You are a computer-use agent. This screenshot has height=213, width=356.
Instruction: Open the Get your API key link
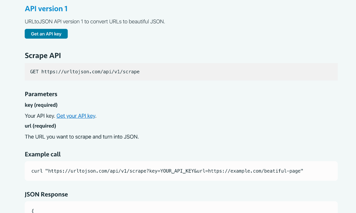coord(76,116)
